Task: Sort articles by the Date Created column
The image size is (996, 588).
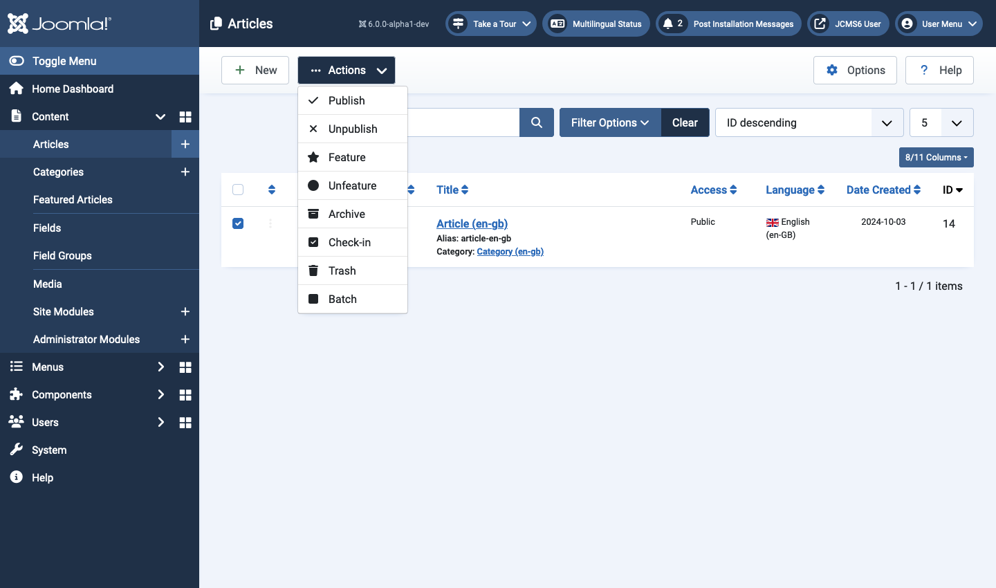Action: [x=878, y=189]
